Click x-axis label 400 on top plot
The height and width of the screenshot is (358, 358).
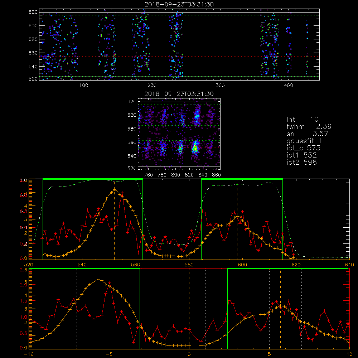pos(288,86)
